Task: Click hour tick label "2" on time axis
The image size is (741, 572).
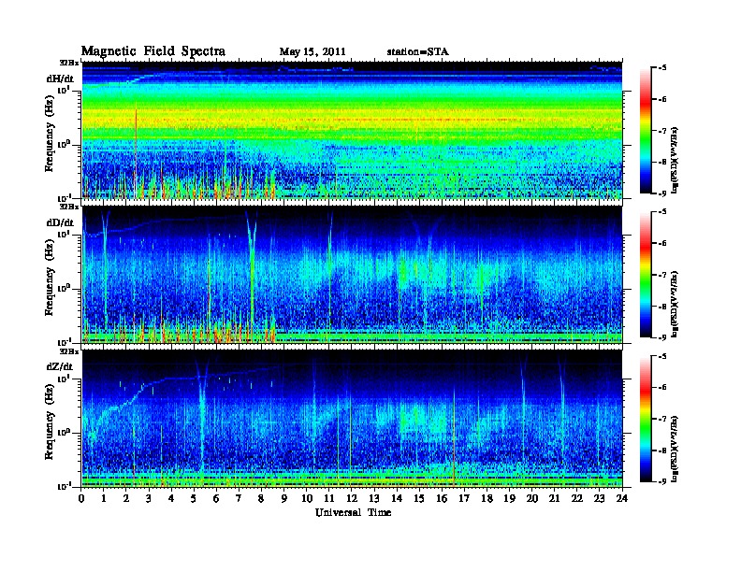Action: coord(126,498)
